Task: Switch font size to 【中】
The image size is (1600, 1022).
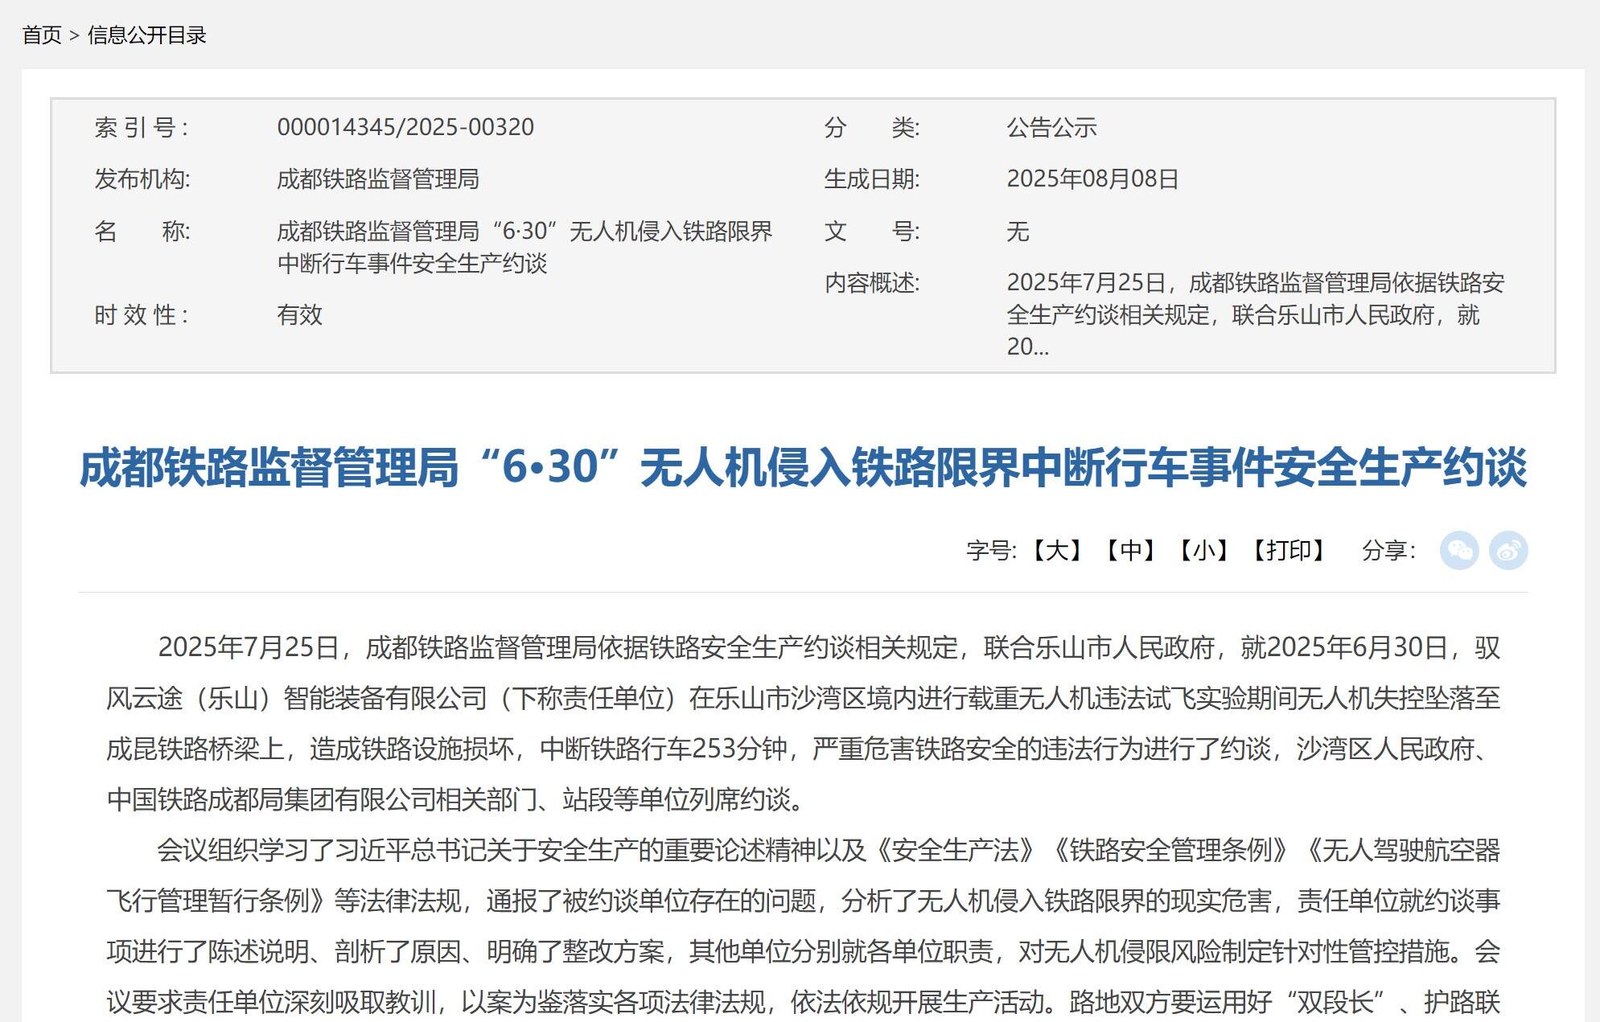Action: [x=1130, y=551]
